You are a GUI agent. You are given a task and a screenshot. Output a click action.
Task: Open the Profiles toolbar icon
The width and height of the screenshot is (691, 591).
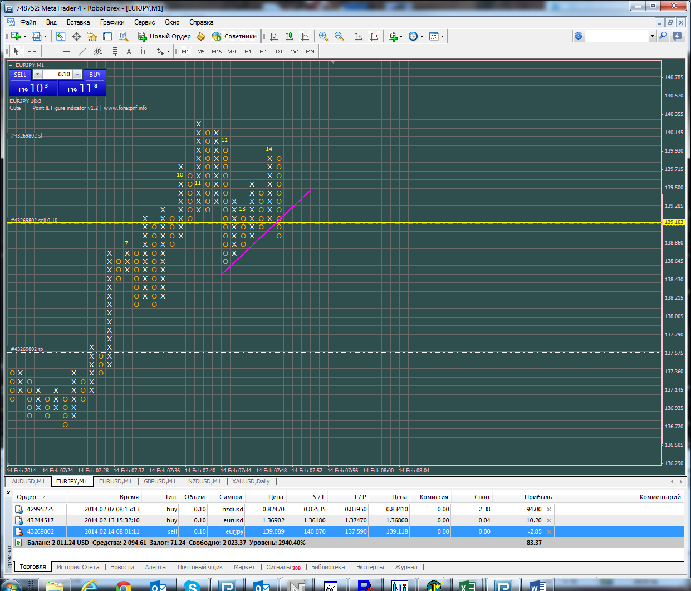click(x=36, y=36)
